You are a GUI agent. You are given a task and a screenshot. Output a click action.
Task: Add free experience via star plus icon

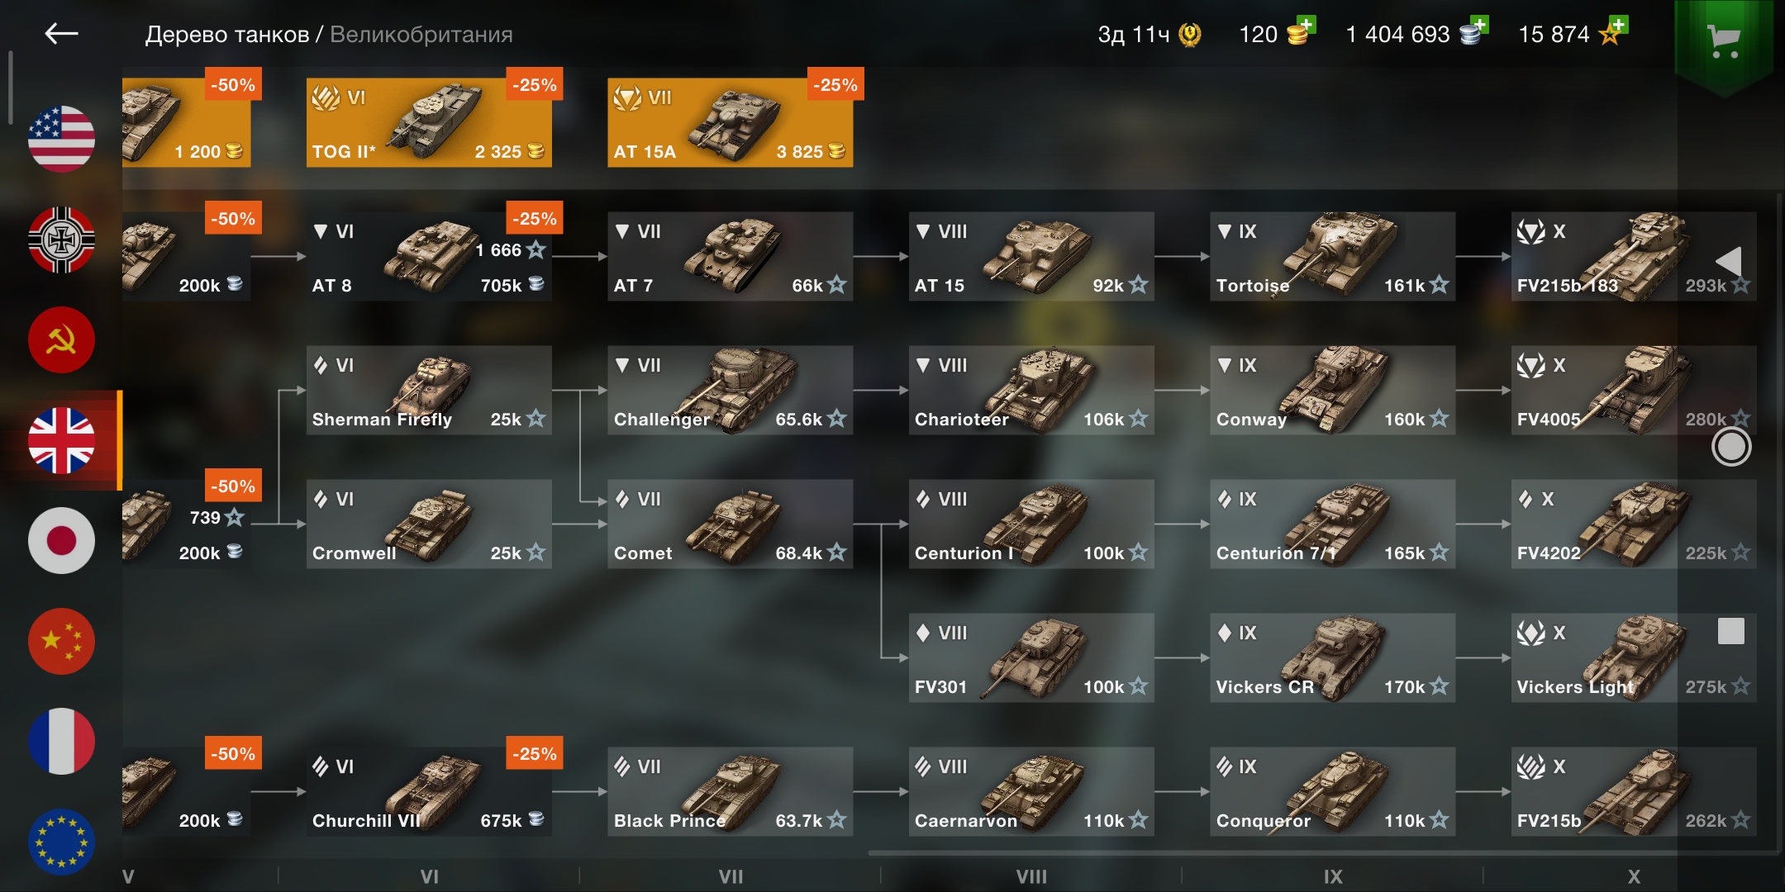(1613, 32)
